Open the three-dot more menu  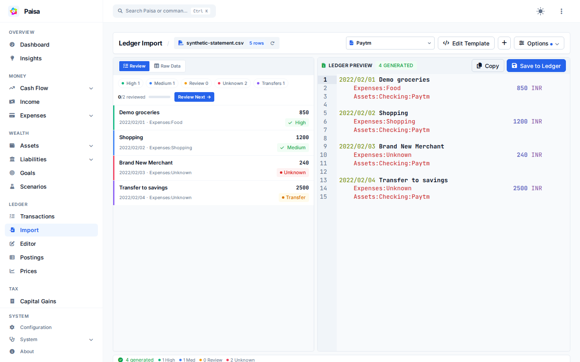coord(561,11)
